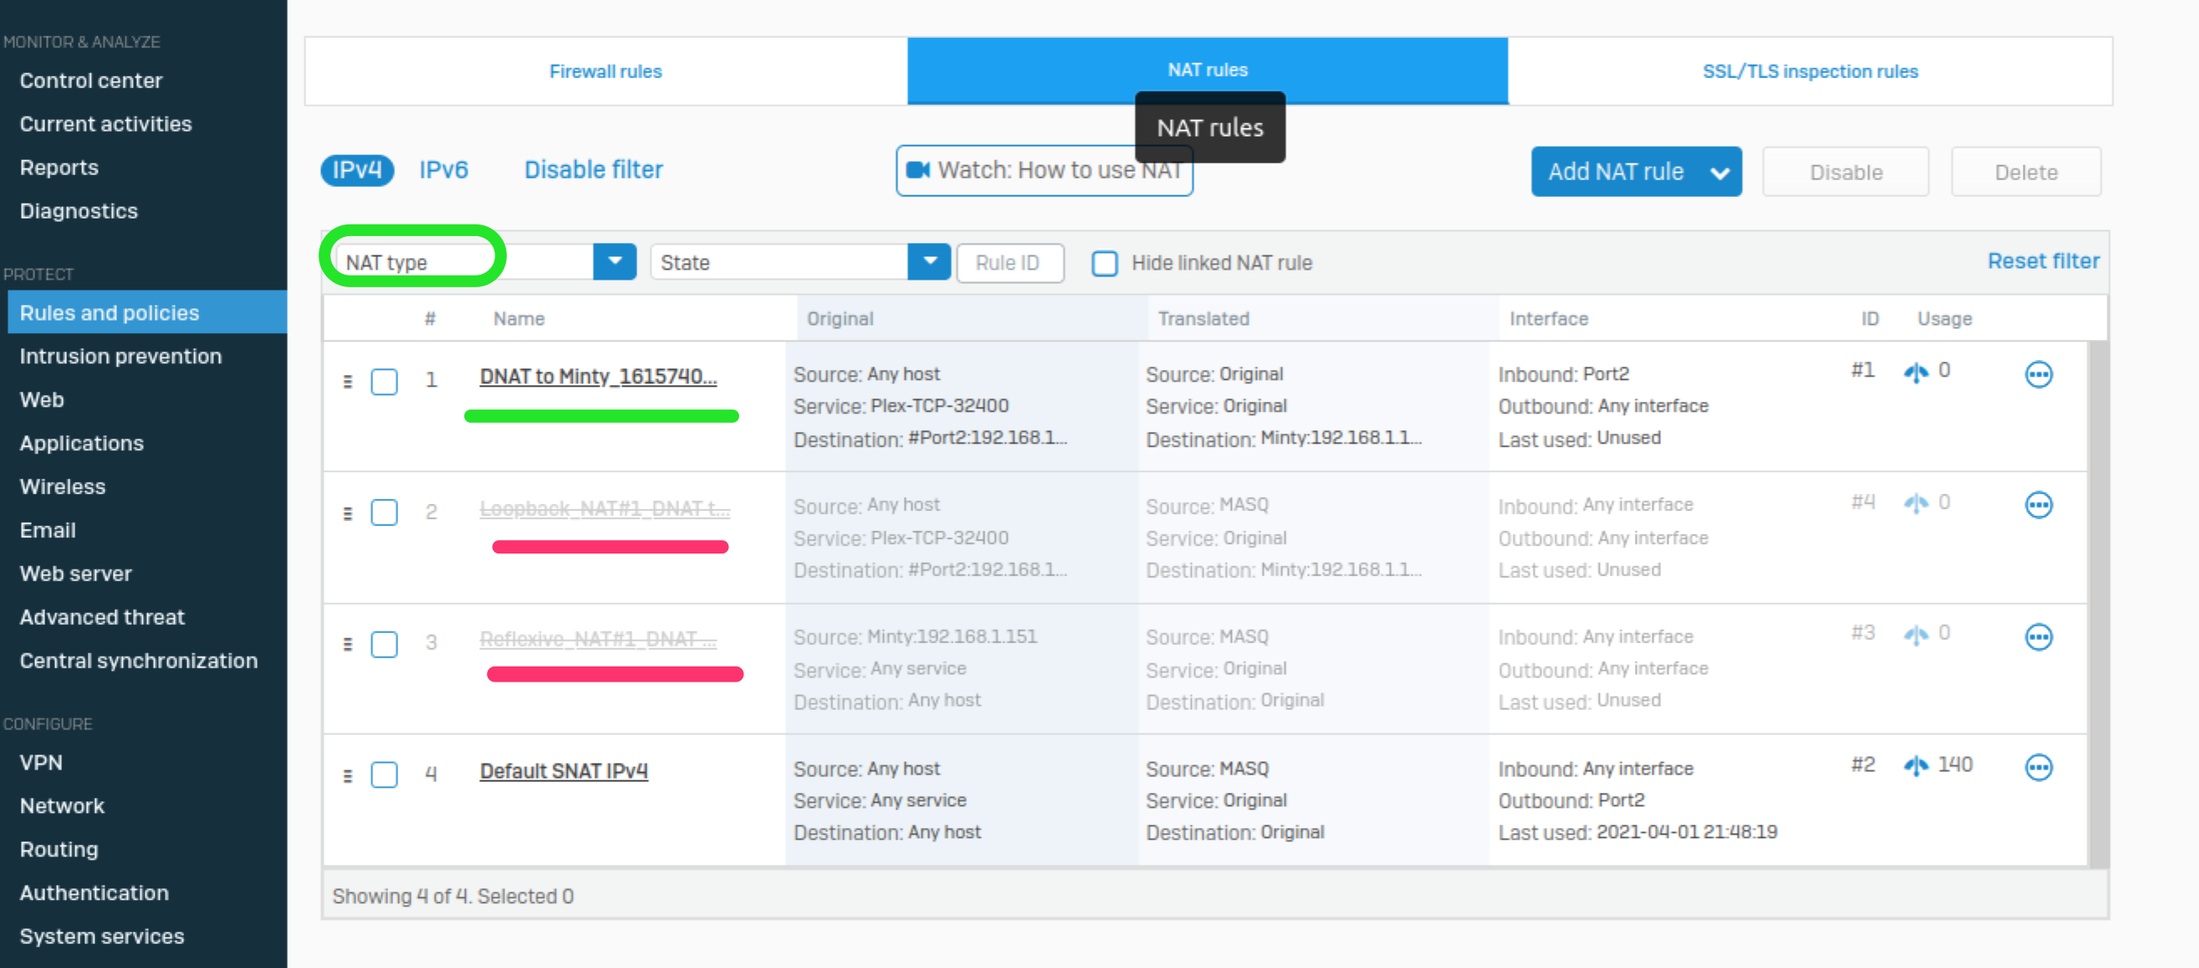
Task: Click the usage arrows icon on rule 1
Action: coord(1918,373)
